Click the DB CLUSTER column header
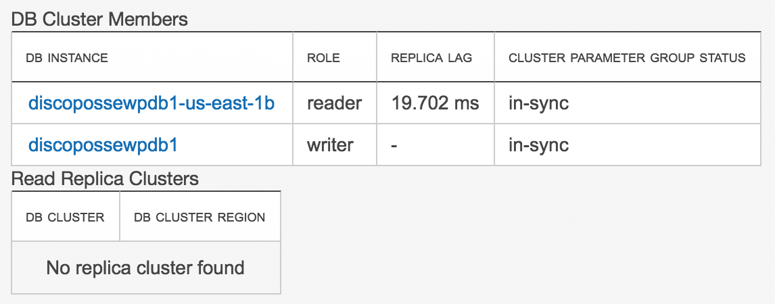 [x=65, y=218]
